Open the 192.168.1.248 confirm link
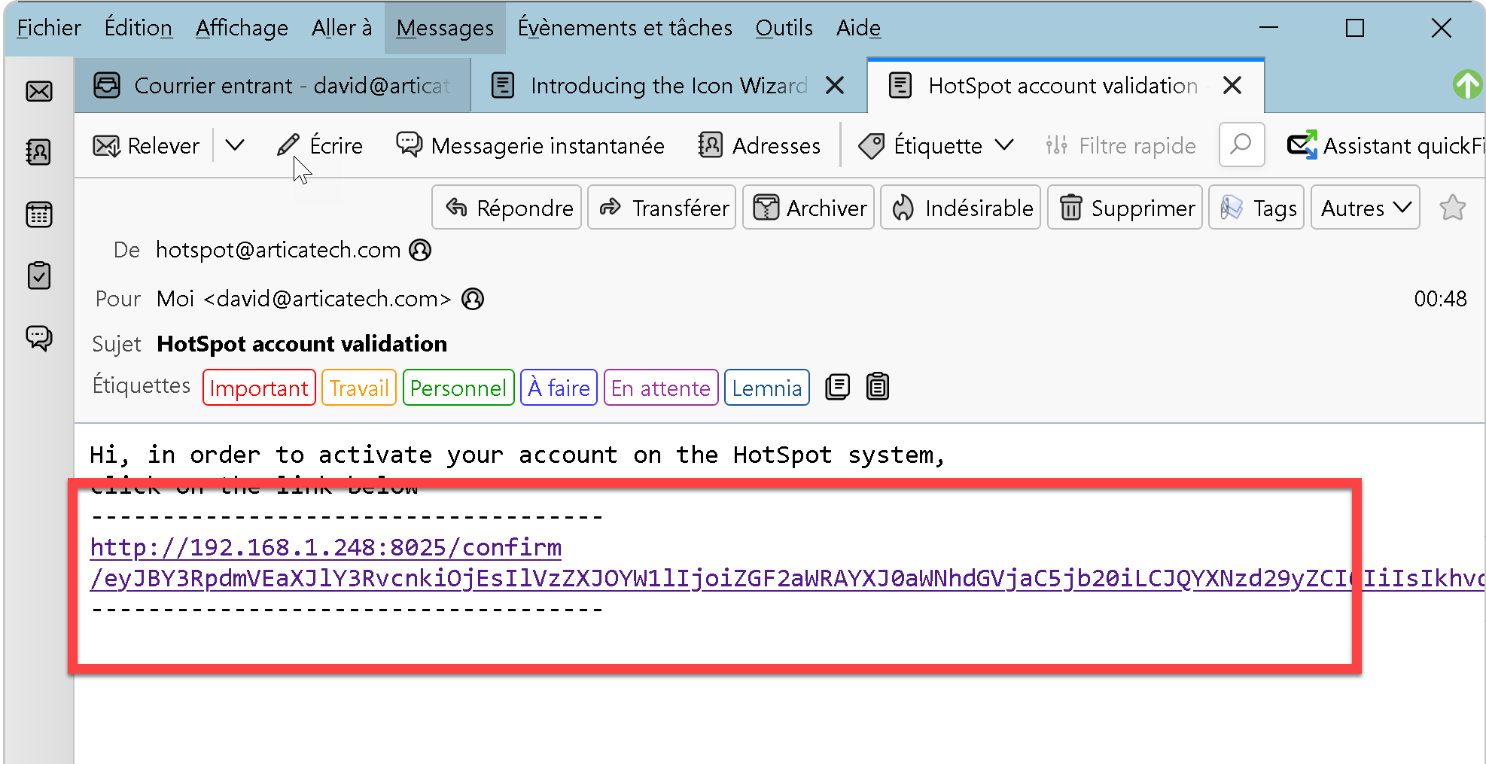1486x764 pixels. tap(325, 547)
